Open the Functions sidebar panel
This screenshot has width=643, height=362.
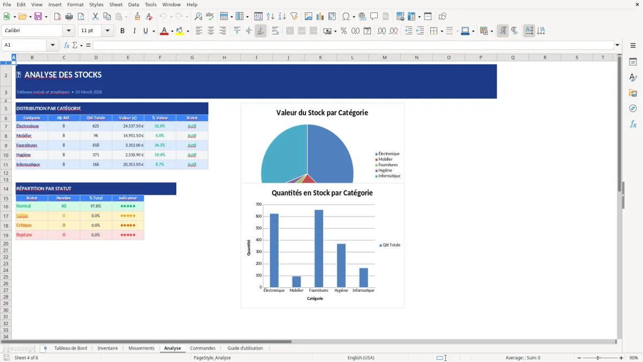pos(633,124)
